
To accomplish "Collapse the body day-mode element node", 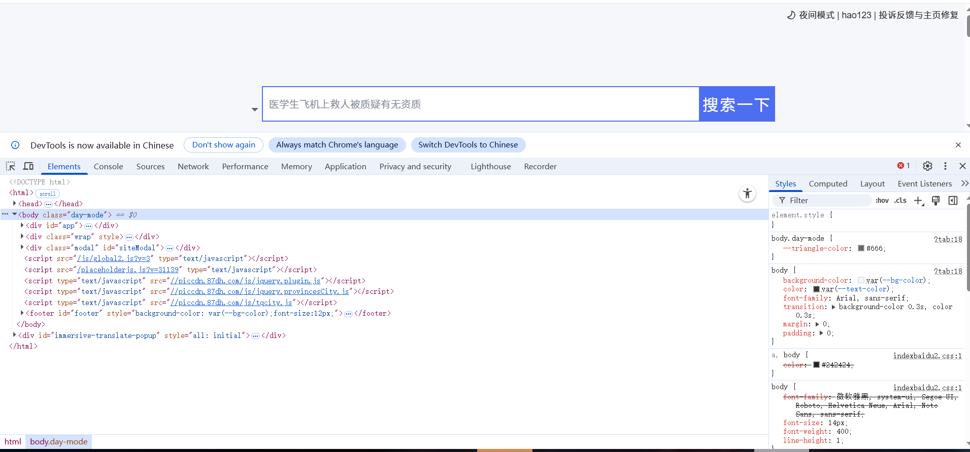I will [x=15, y=214].
